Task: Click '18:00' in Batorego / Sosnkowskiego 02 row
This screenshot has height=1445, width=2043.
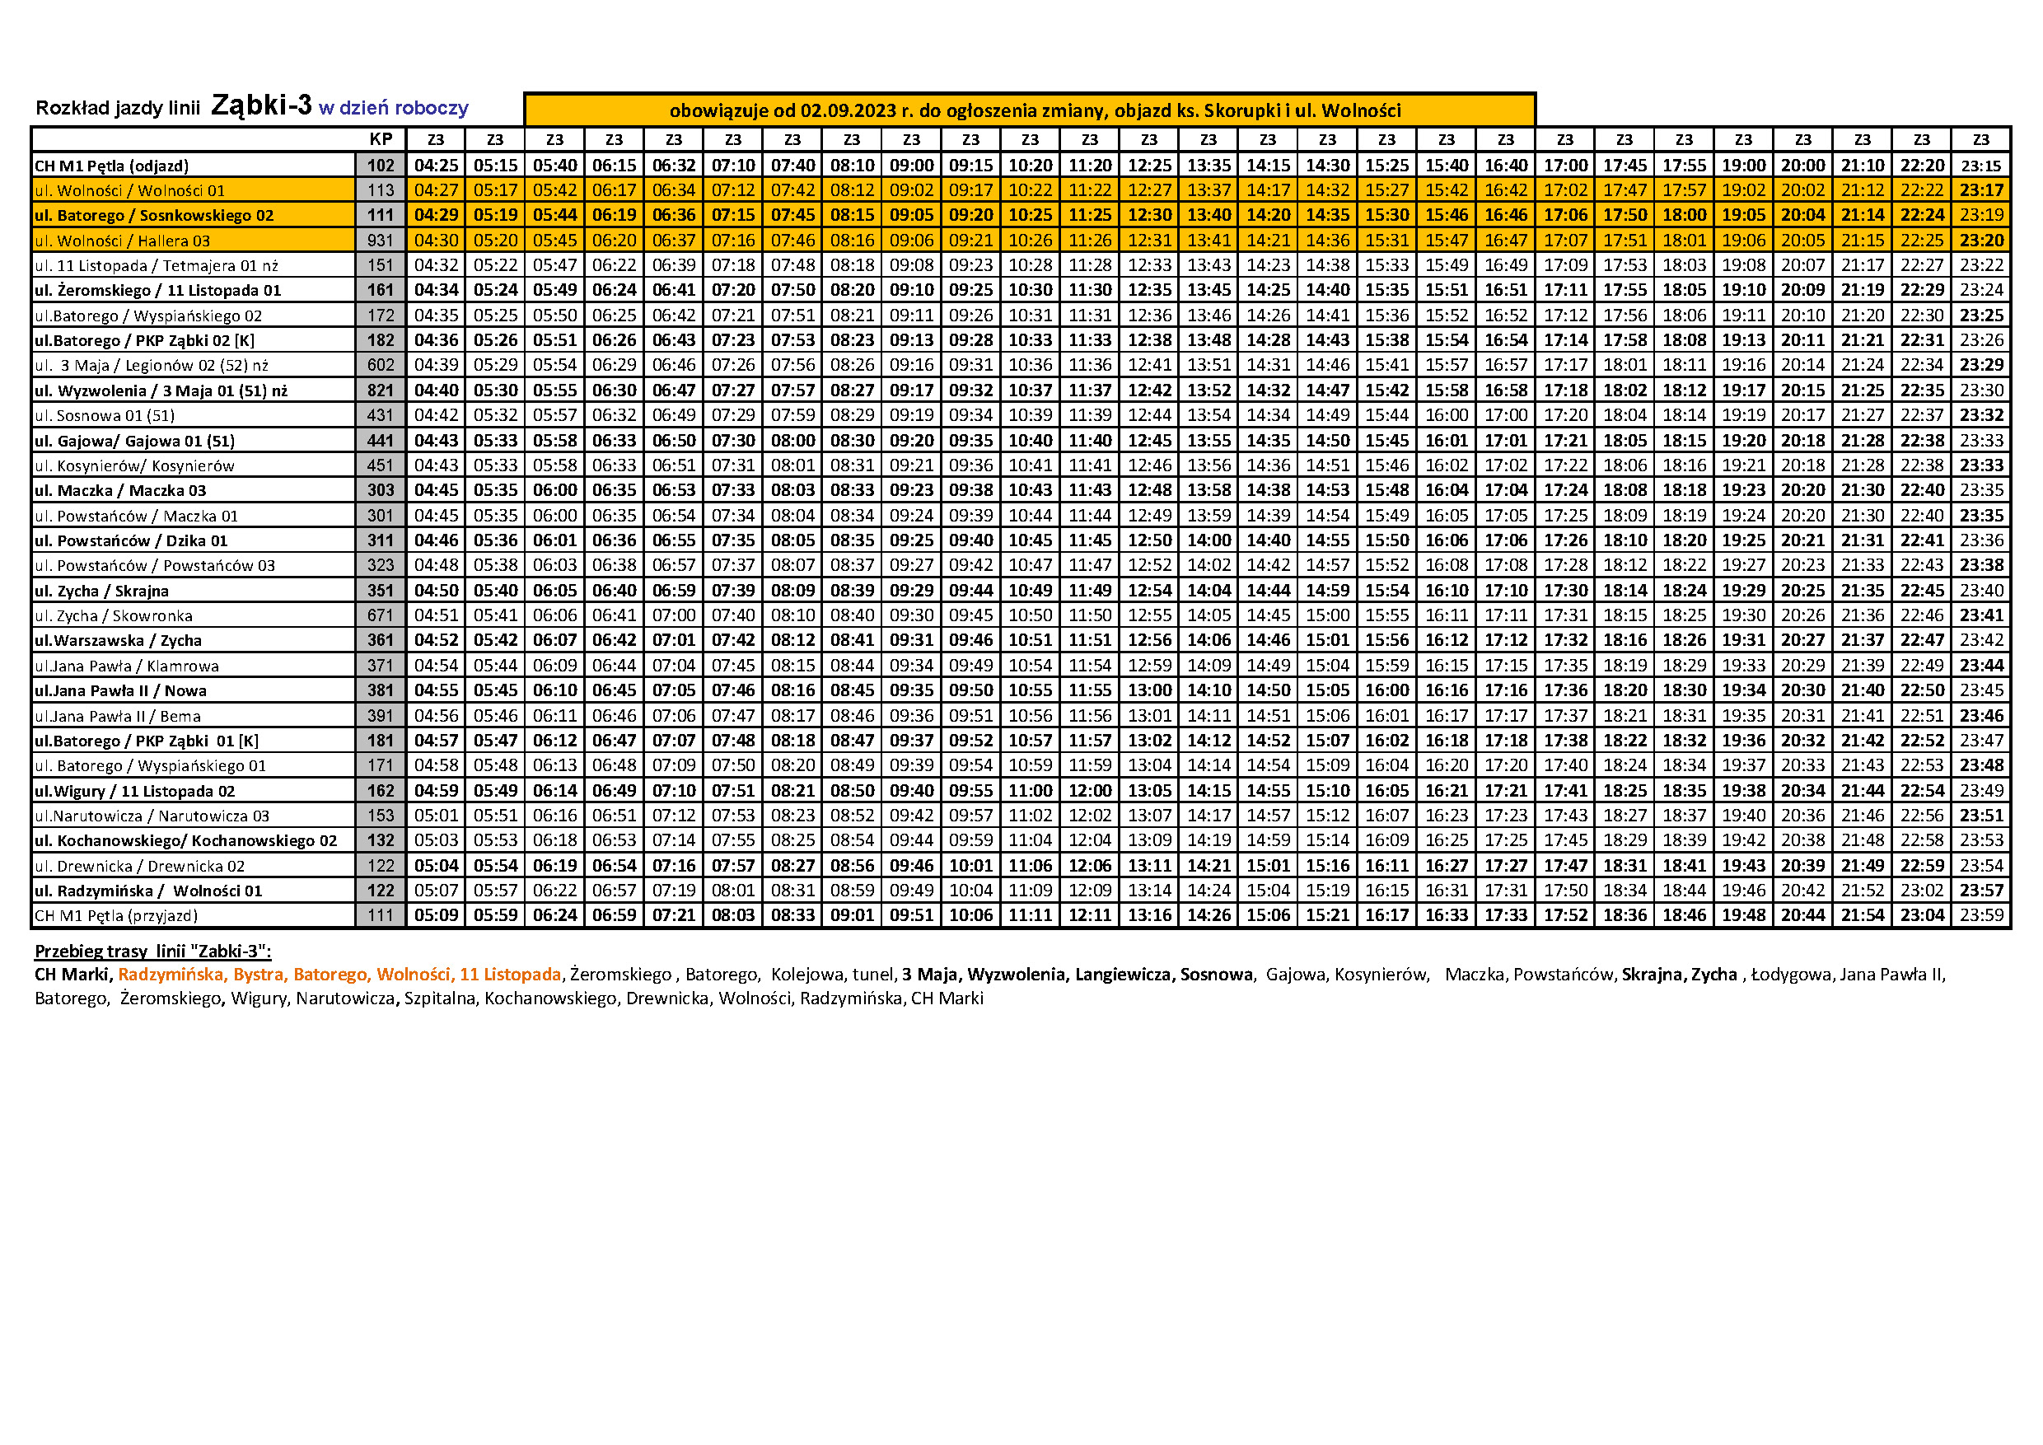Action: tap(1684, 215)
